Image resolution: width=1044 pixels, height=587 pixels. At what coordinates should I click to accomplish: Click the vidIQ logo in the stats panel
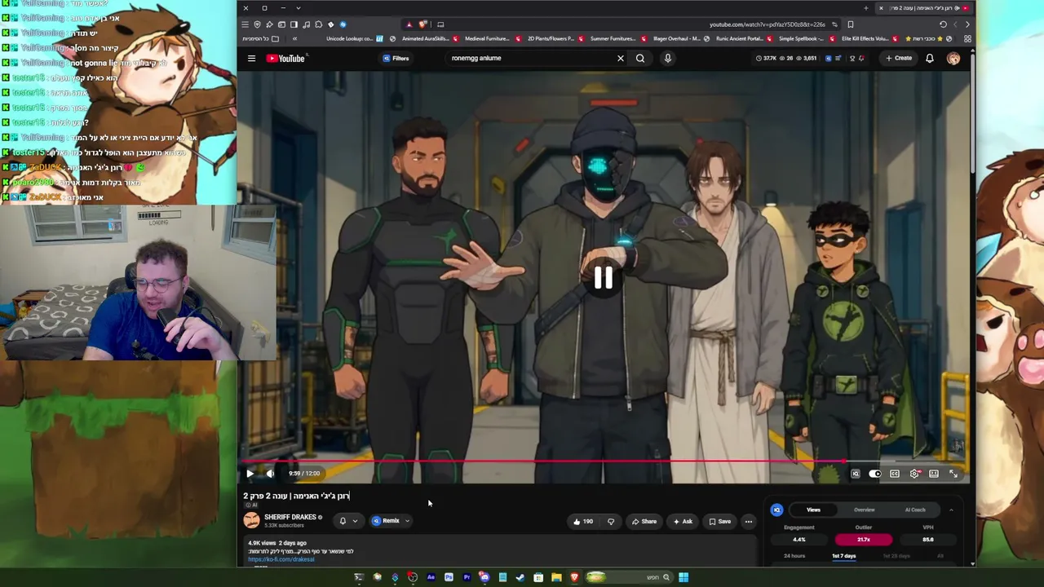776,510
